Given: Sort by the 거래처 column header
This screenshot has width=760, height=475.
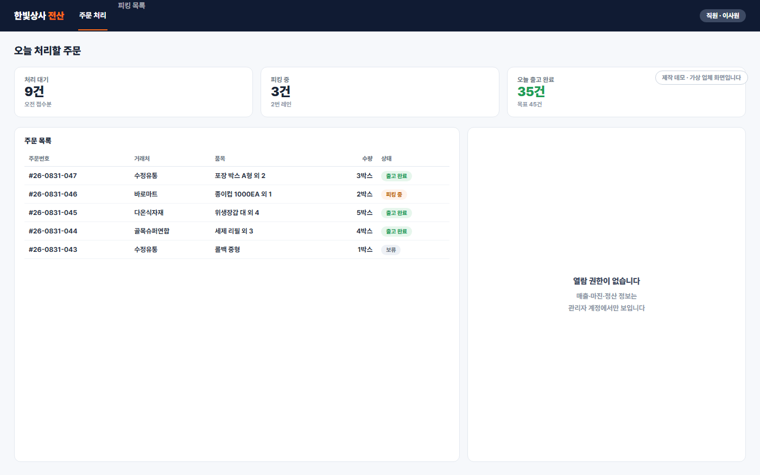Looking at the screenshot, I should point(142,159).
